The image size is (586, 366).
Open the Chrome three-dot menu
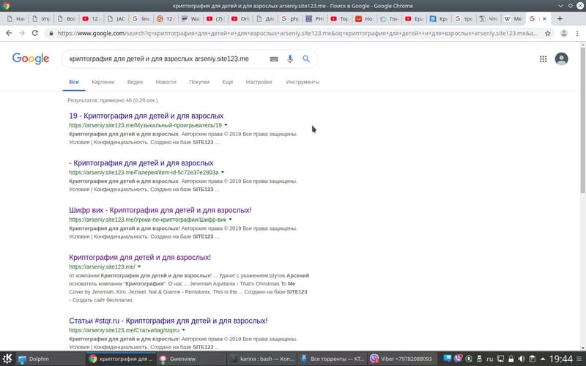pos(577,33)
